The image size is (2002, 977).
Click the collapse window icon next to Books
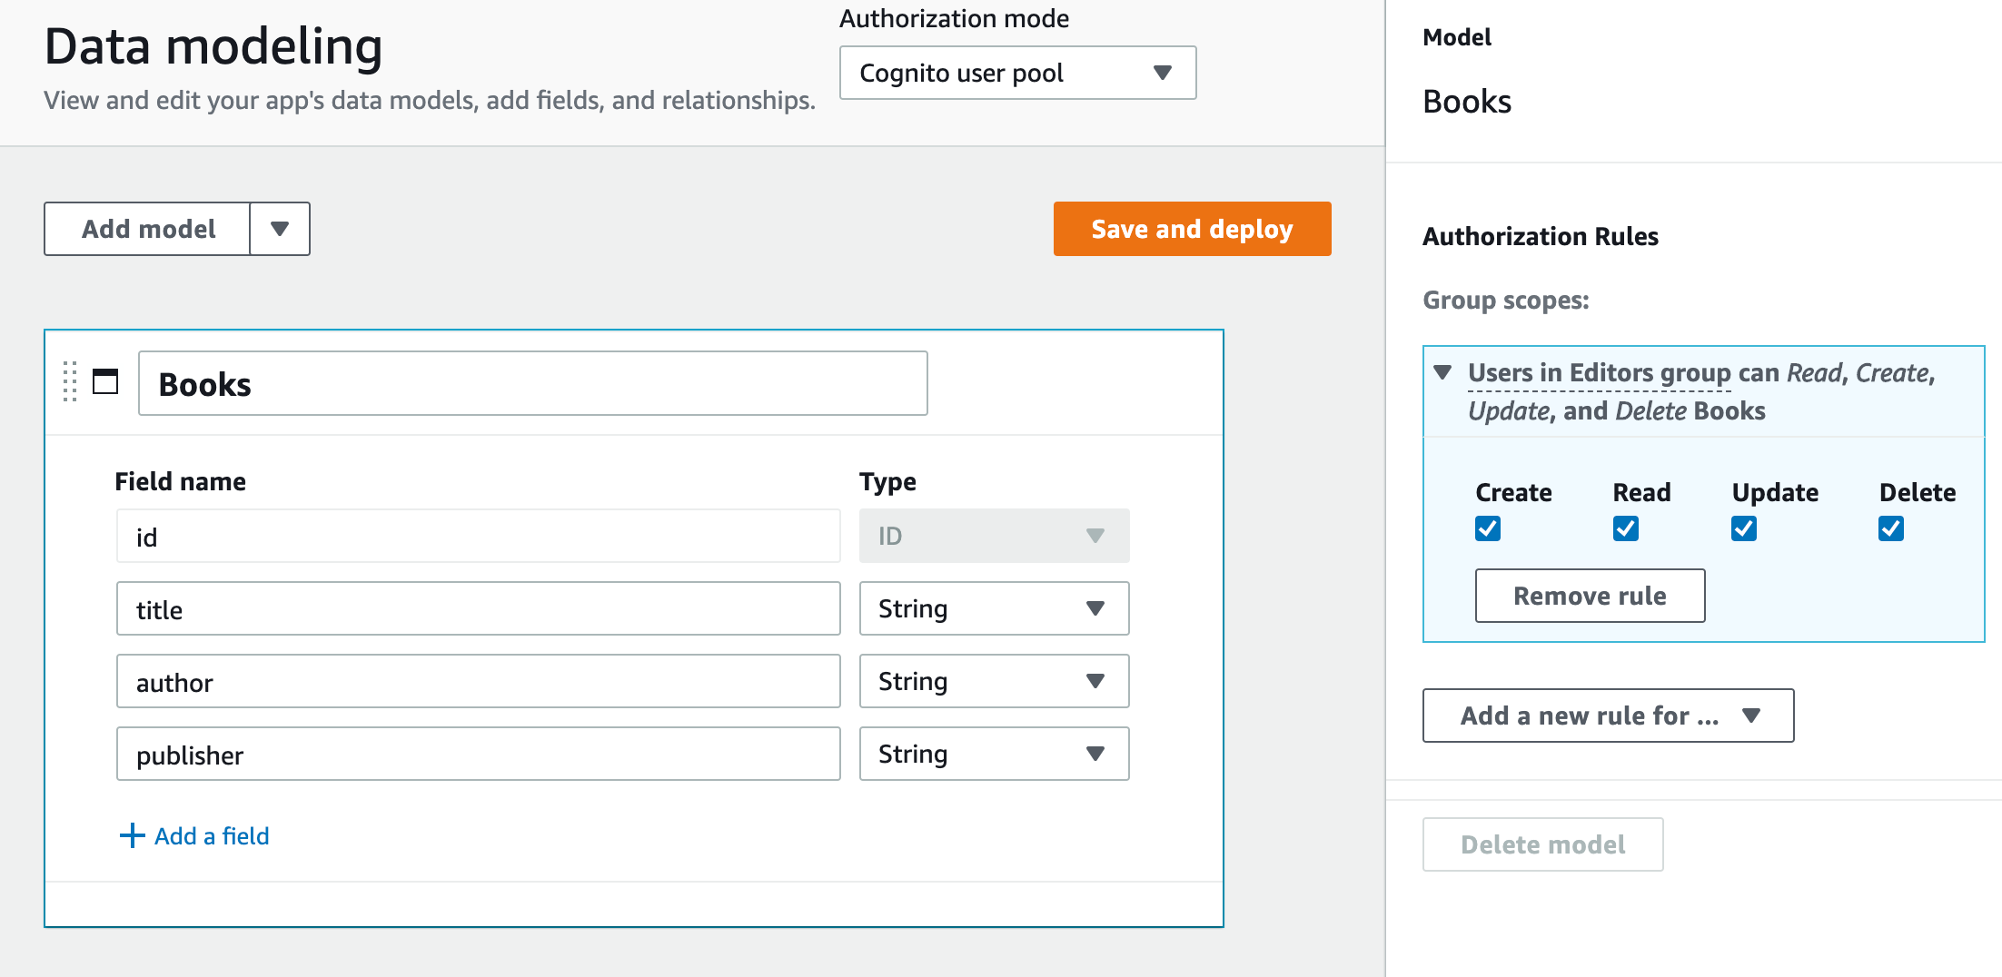[x=105, y=381]
